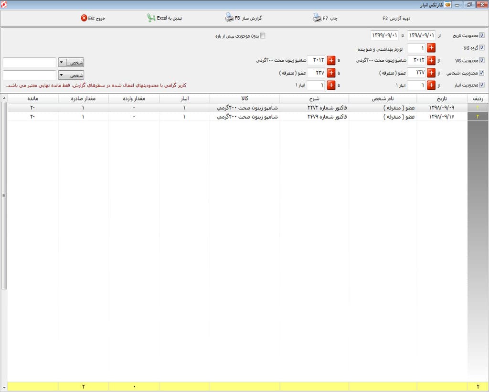489x392 pixels.
Task: Click red plus for محدودیت انبار 'از' field
Action: click(x=431, y=85)
